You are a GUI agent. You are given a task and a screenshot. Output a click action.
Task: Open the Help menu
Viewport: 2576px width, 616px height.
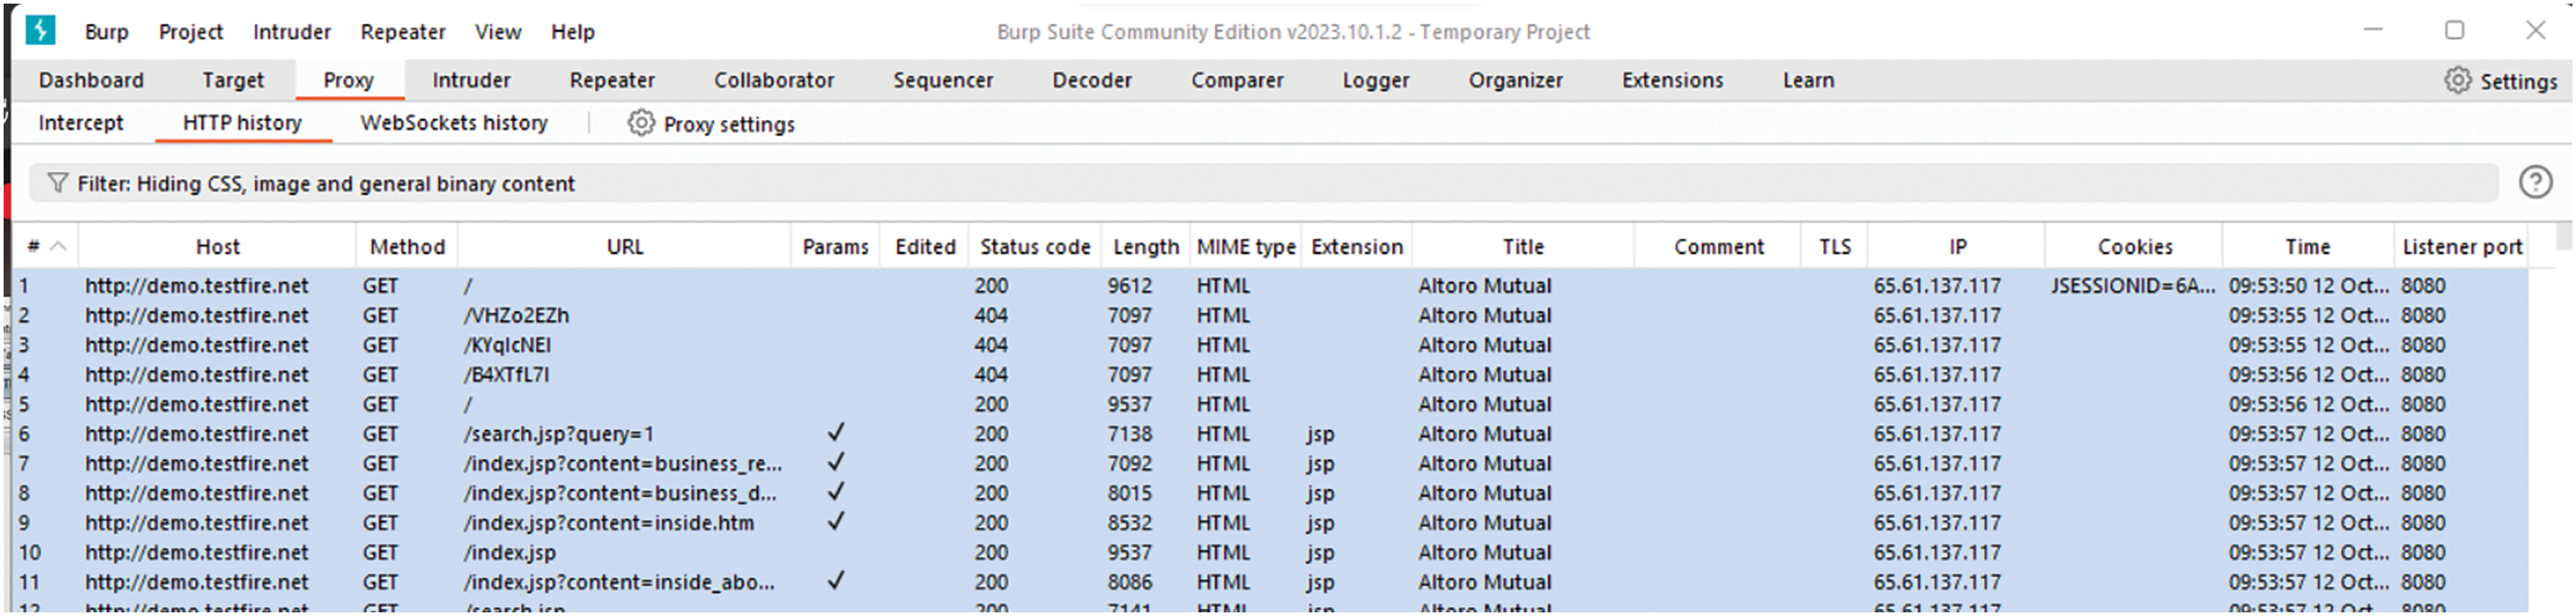pyautogui.click(x=572, y=32)
